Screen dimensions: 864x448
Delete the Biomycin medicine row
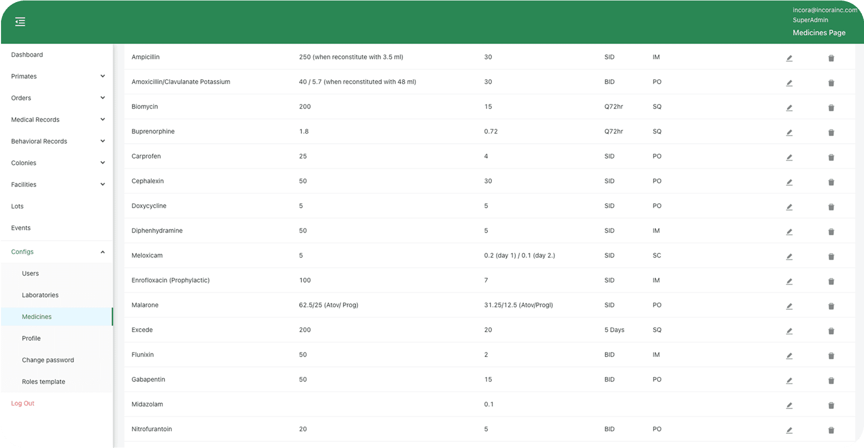[831, 108]
